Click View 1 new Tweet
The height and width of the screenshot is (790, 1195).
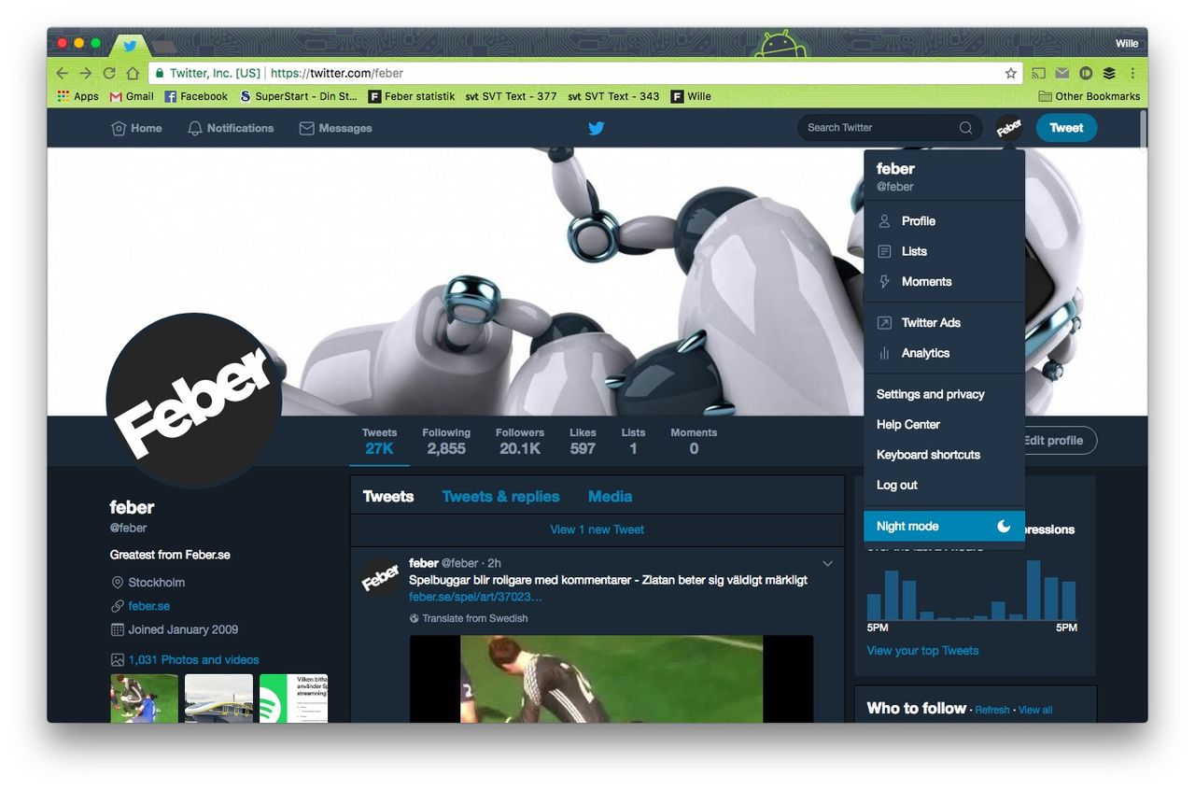tap(597, 529)
